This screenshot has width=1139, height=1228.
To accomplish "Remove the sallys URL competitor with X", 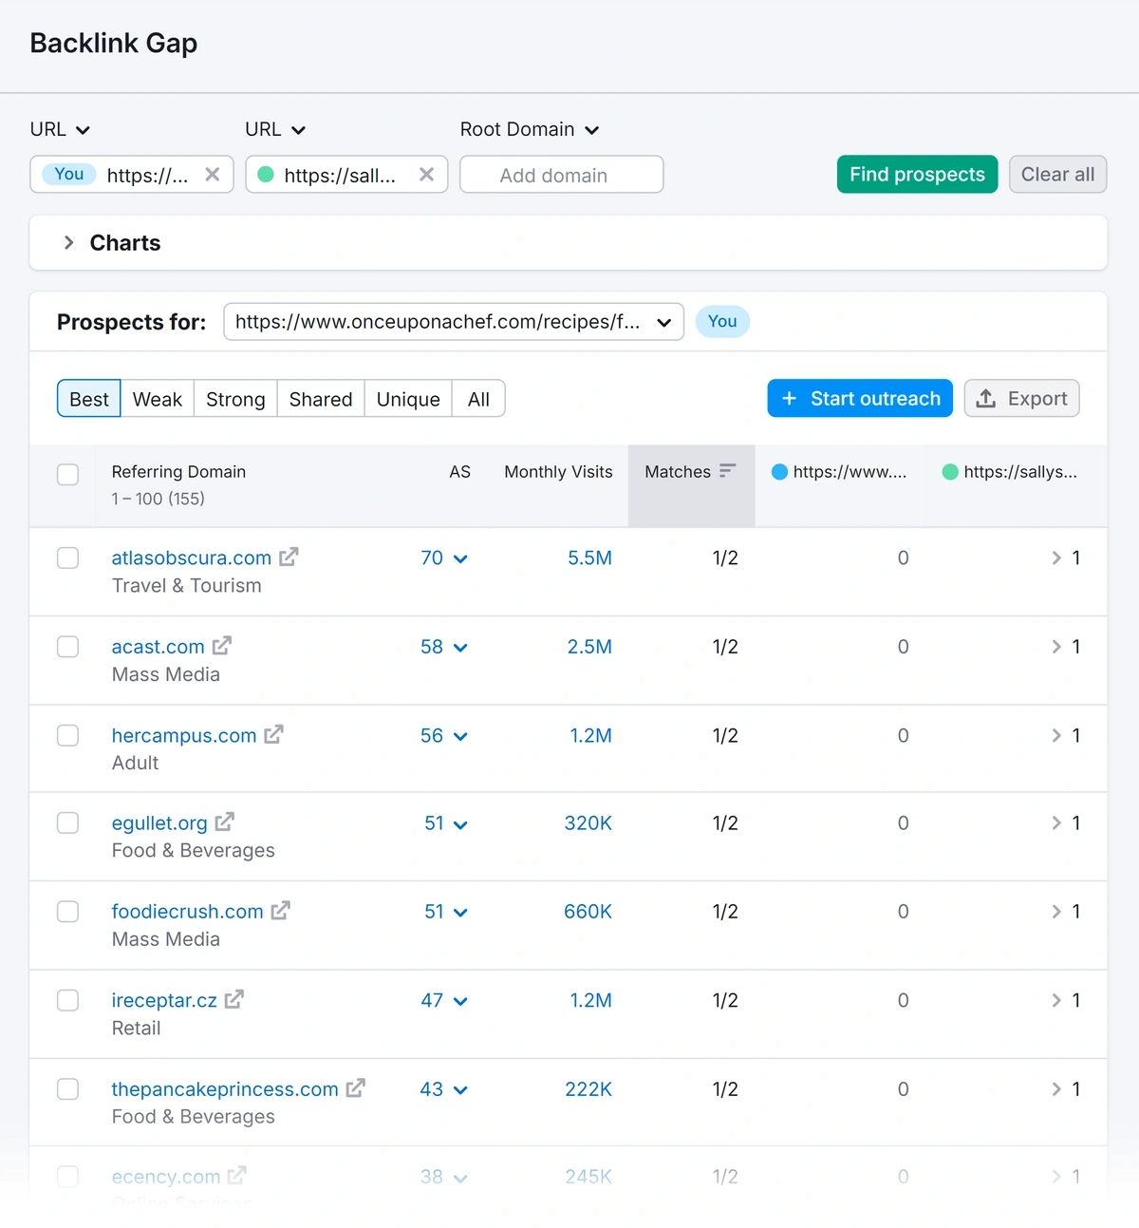I will (426, 175).
